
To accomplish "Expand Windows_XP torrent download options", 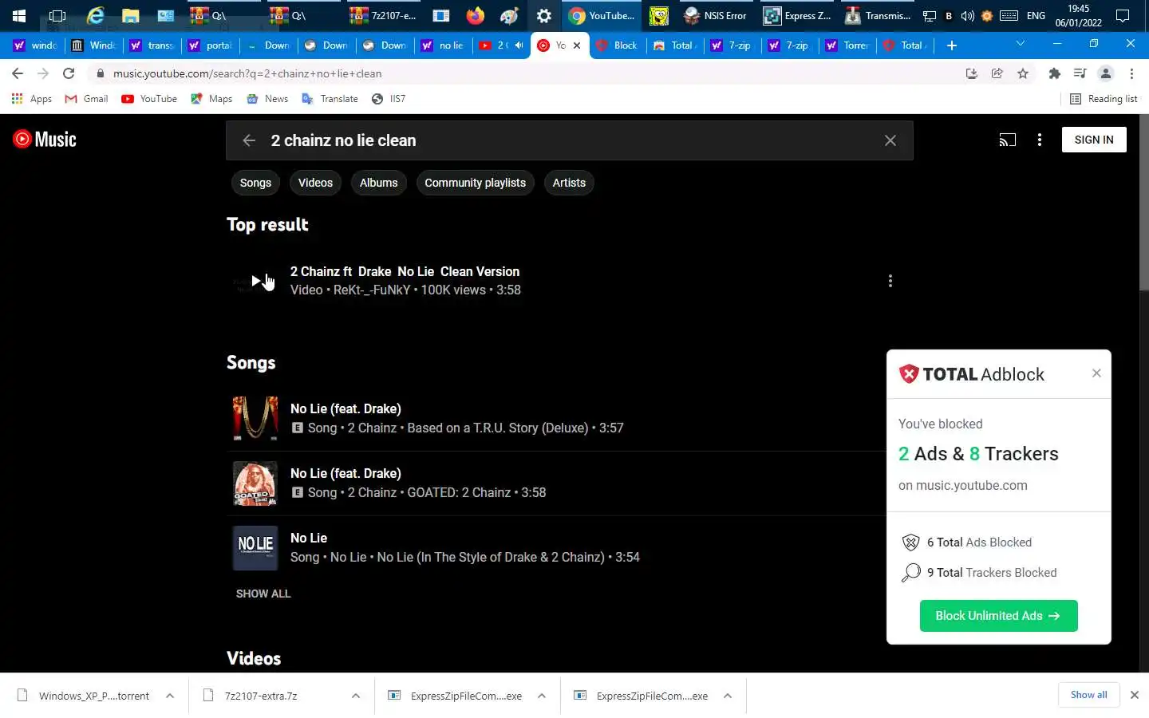I will [170, 696].
